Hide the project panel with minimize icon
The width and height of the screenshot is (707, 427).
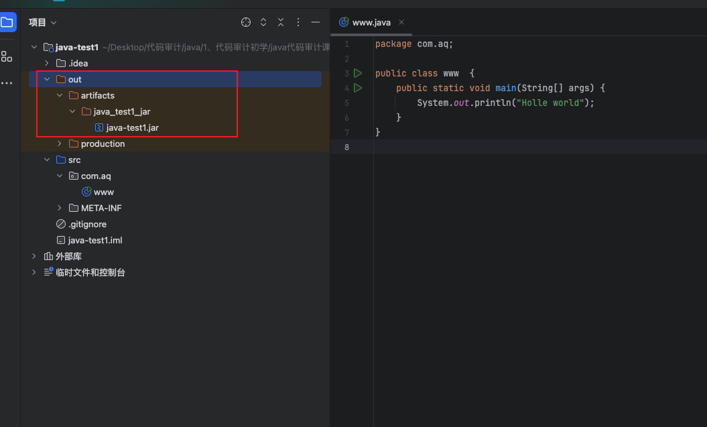click(316, 22)
